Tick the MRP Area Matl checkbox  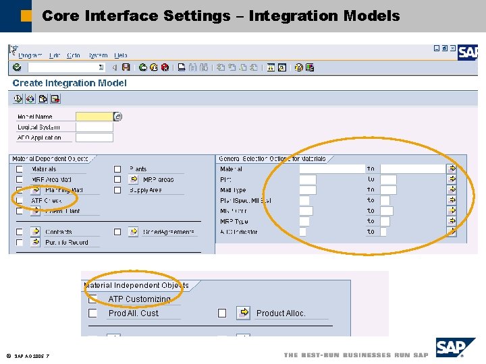point(20,179)
